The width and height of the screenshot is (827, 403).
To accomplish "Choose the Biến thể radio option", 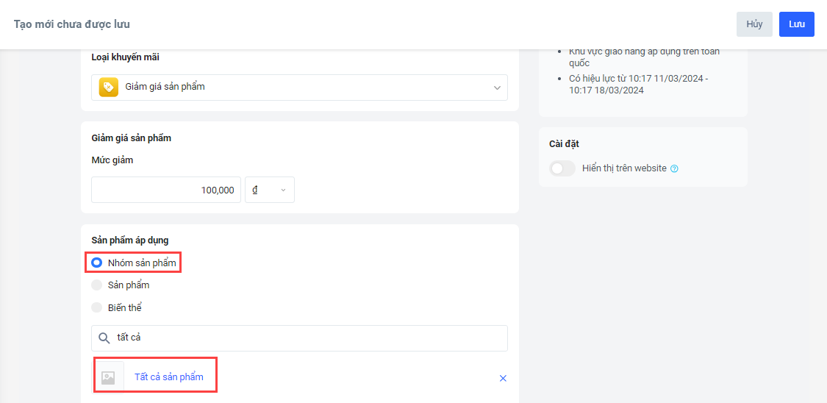I will 96,307.
